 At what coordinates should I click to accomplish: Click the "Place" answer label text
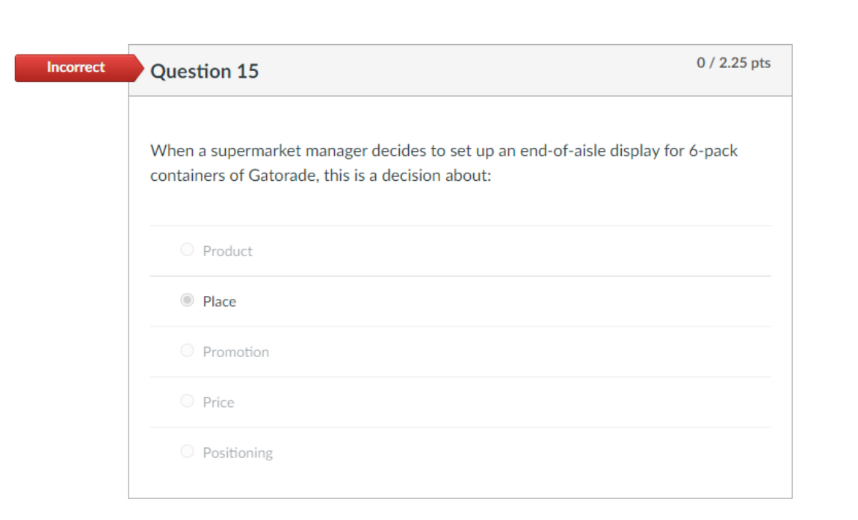pyautogui.click(x=219, y=302)
